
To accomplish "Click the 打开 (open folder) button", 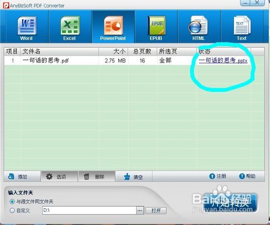I will click(156, 210).
